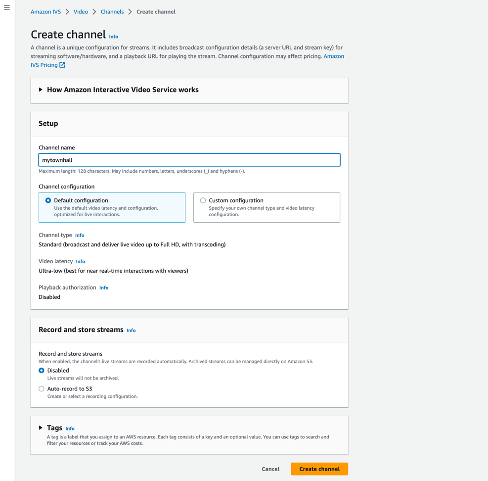The width and height of the screenshot is (488, 481).
Task: Keep recording Disabled by selecting Disabled
Action: pyautogui.click(x=42, y=370)
